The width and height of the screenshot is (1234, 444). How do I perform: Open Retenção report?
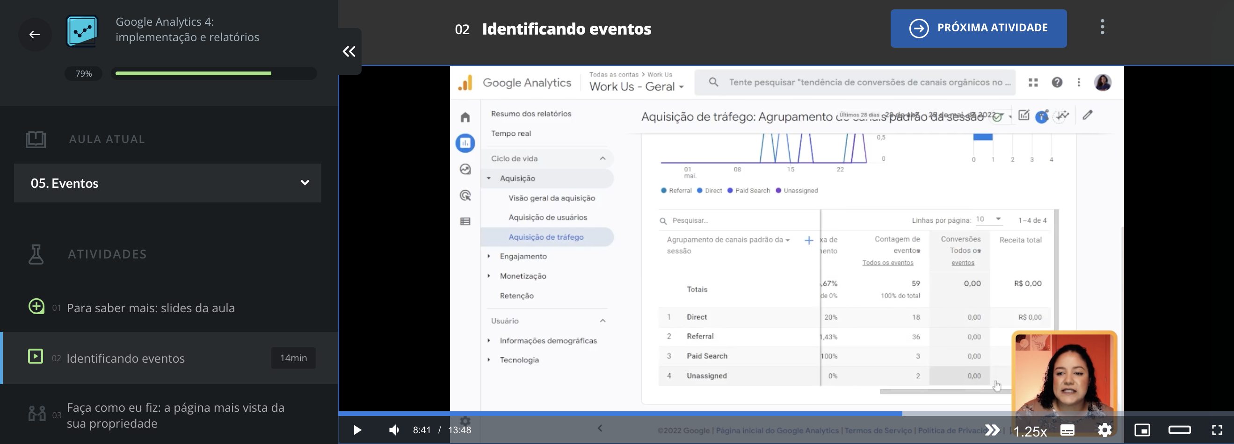(x=516, y=296)
